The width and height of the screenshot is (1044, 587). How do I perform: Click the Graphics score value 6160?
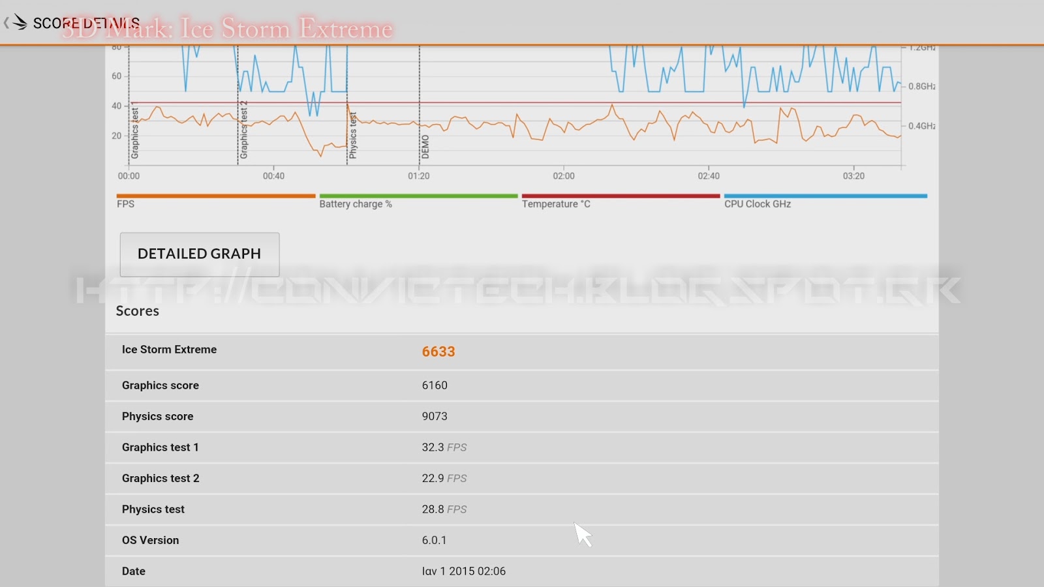click(435, 385)
